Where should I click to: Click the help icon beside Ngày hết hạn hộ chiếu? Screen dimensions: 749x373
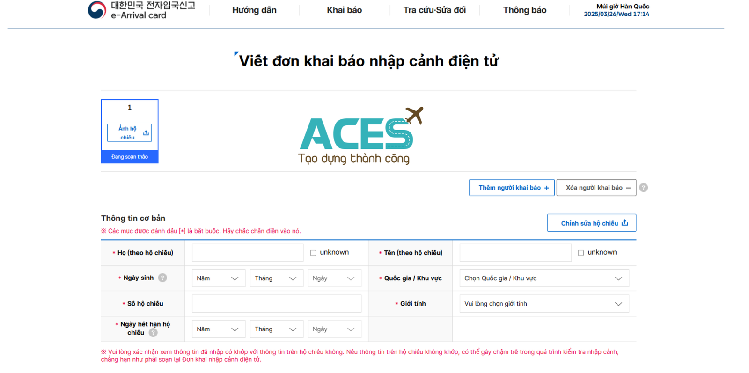(153, 333)
